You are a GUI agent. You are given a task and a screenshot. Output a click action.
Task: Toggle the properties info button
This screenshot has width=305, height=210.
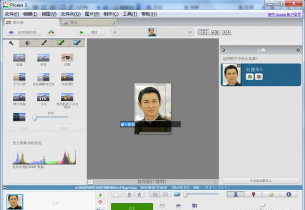coord(289,194)
